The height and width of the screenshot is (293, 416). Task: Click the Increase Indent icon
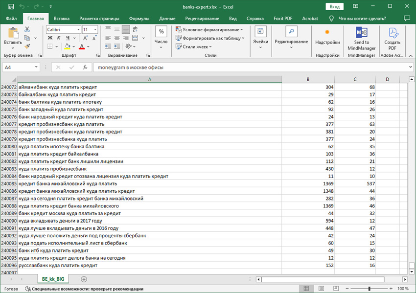click(x=117, y=46)
